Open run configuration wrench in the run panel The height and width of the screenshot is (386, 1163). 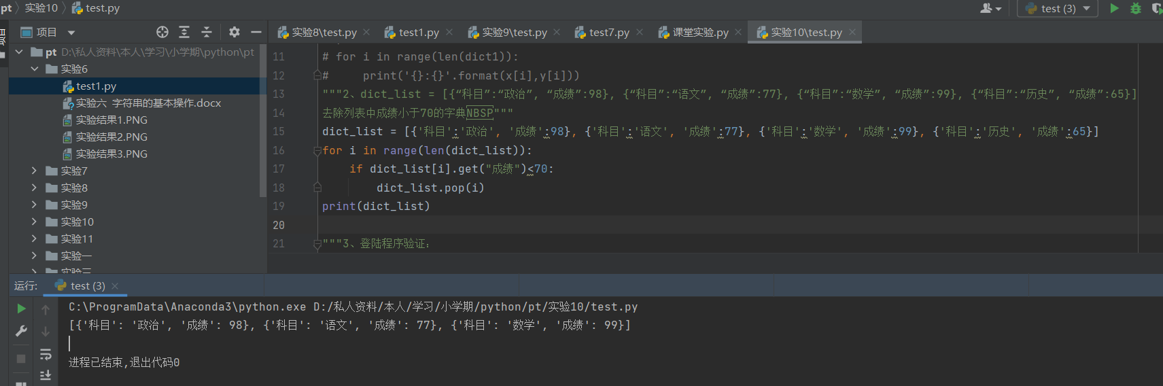coord(21,331)
